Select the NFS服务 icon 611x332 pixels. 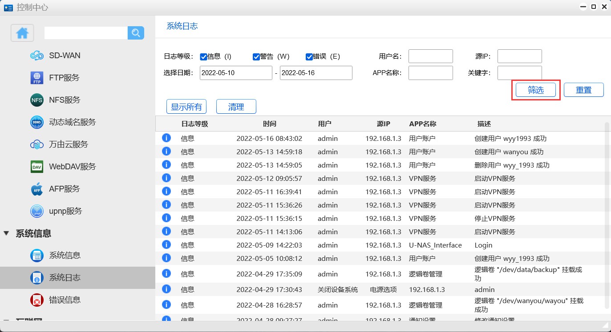(36, 100)
